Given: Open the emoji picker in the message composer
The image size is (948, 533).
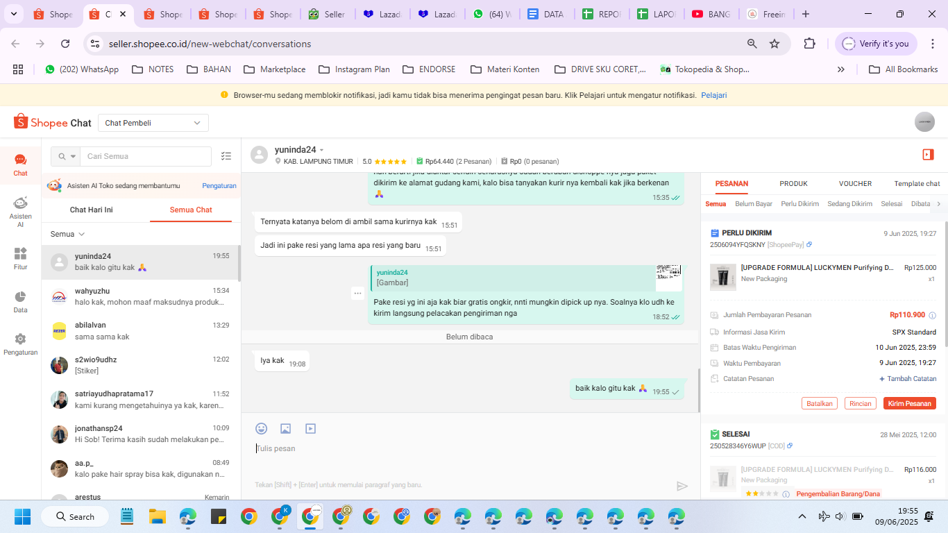Looking at the screenshot, I should point(261,429).
